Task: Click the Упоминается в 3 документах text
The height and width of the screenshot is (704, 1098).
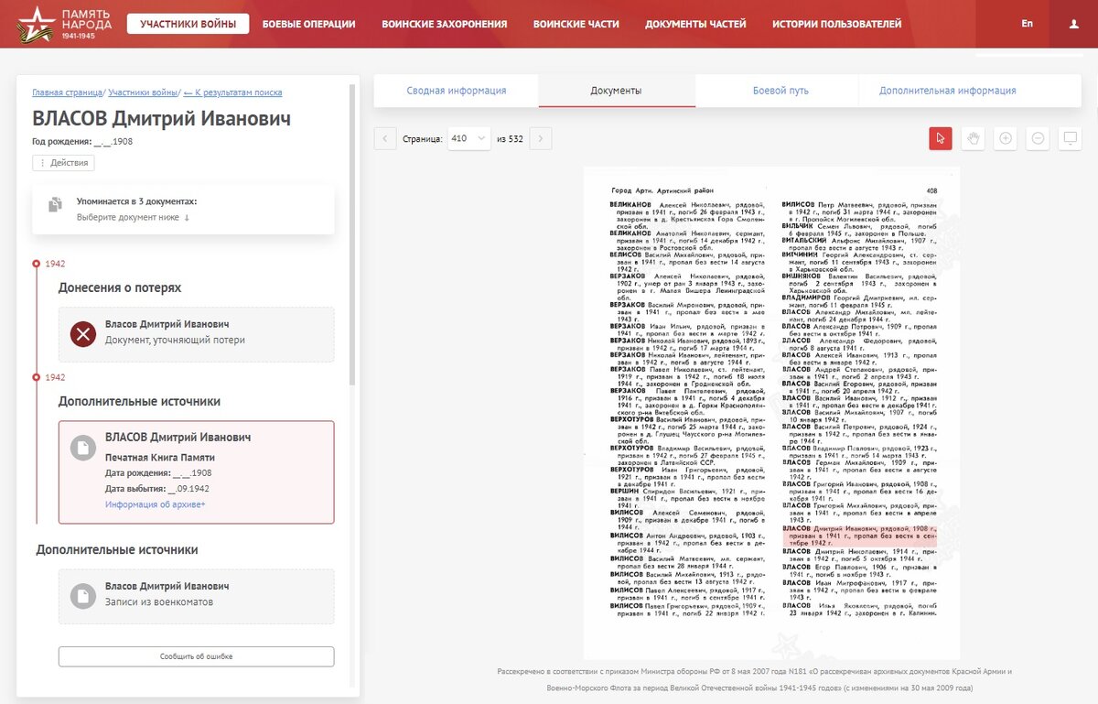Action: (x=136, y=201)
